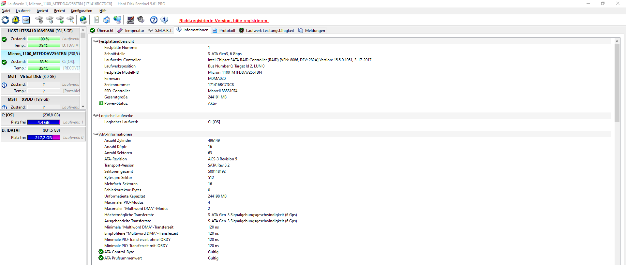Click the 'Nicht-registrierte Version, bitte registrieren.' link

click(x=224, y=21)
